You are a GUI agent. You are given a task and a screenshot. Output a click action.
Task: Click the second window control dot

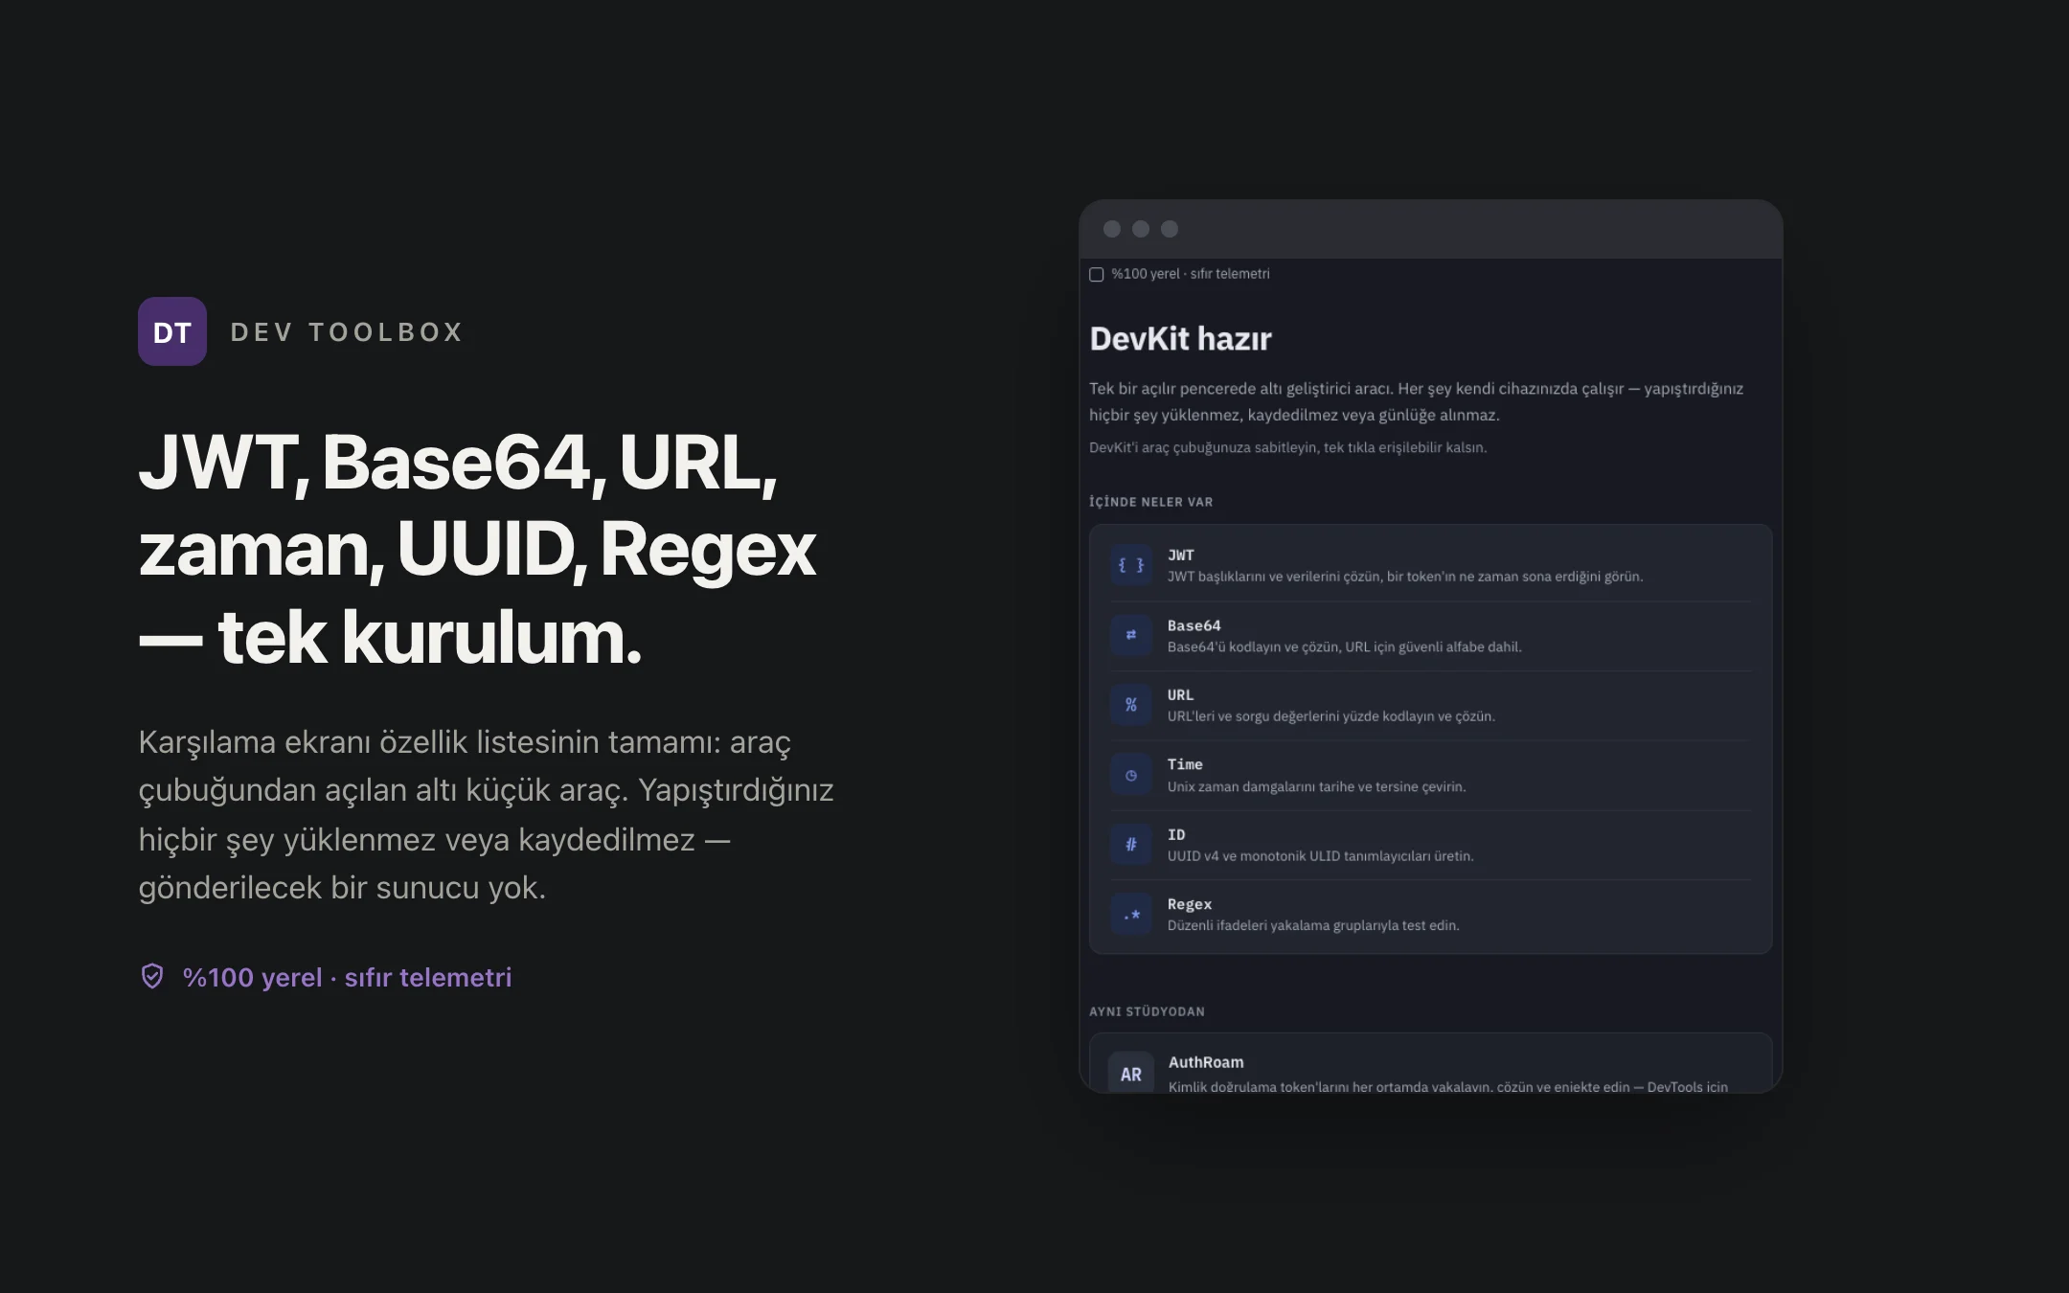[x=1141, y=229]
